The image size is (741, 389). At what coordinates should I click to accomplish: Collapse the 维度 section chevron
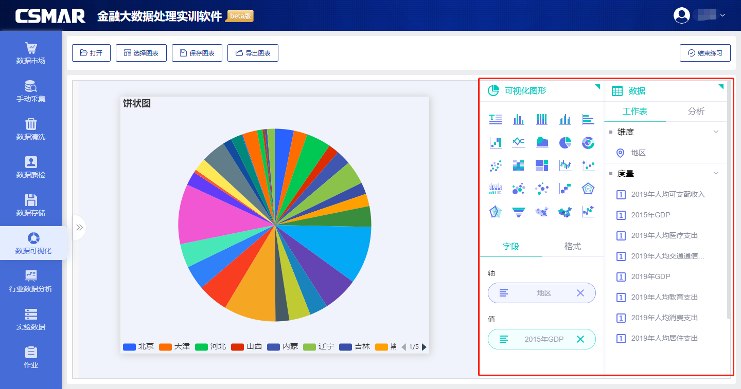click(716, 132)
